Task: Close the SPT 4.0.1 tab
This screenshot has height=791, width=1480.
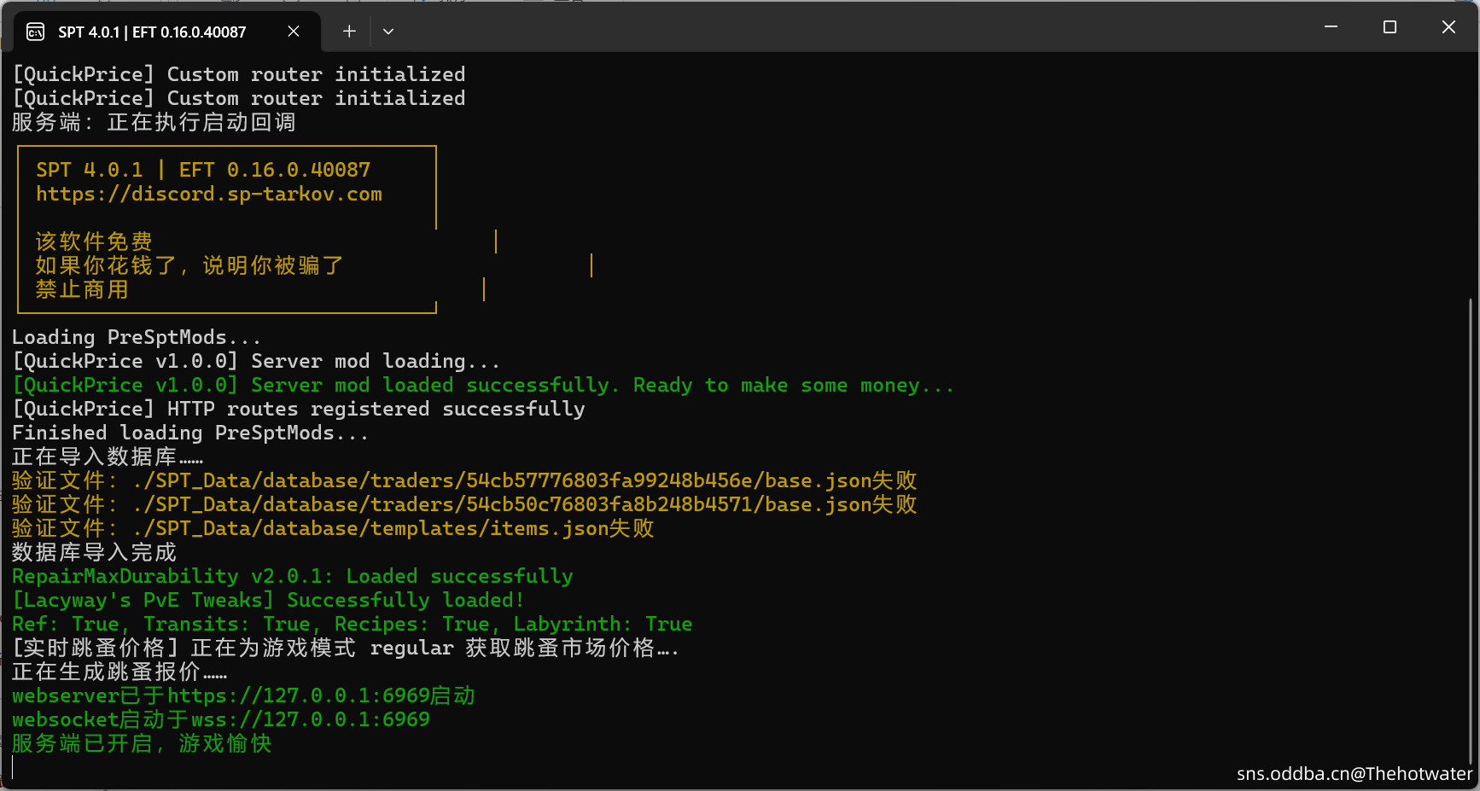Action: 293,32
